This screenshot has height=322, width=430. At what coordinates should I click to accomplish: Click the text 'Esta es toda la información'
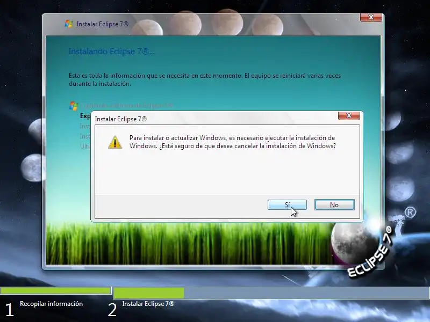click(107, 76)
